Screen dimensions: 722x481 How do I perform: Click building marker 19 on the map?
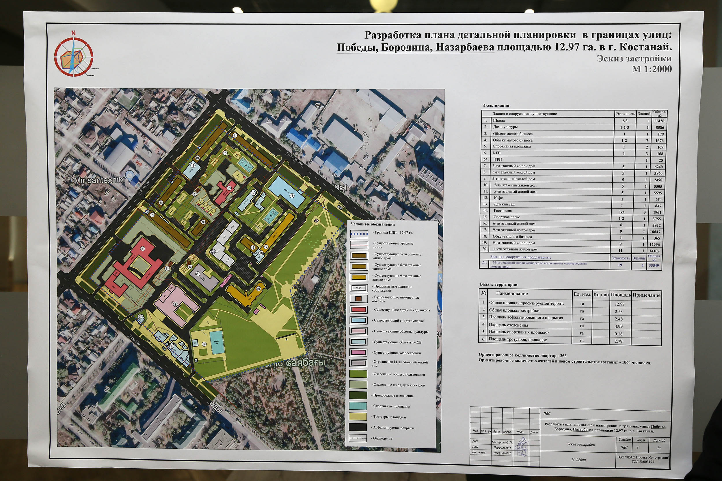pyautogui.click(x=258, y=288)
